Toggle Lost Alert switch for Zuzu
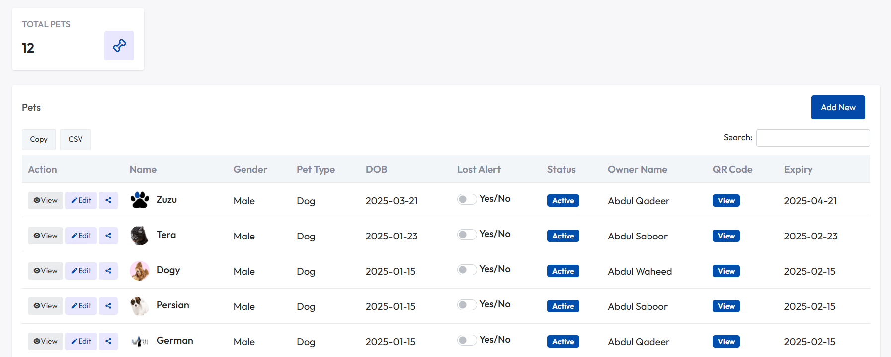This screenshot has width=891, height=357. click(467, 199)
